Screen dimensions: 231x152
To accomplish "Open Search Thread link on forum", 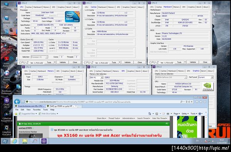I will click(144, 118).
